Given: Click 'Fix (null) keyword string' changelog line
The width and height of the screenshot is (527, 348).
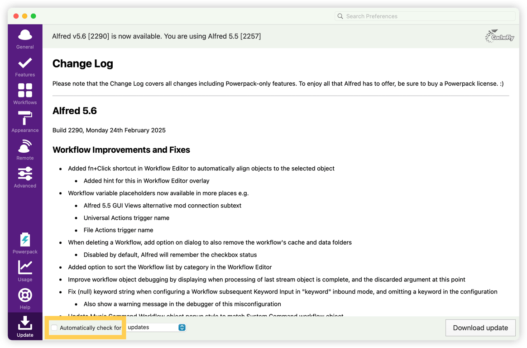Looking at the screenshot, I should 283,291.
